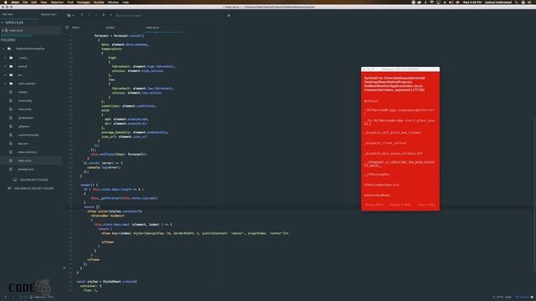Click the SyntaxError message in the simulator
The image size is (536, 301).
(394, 84)
